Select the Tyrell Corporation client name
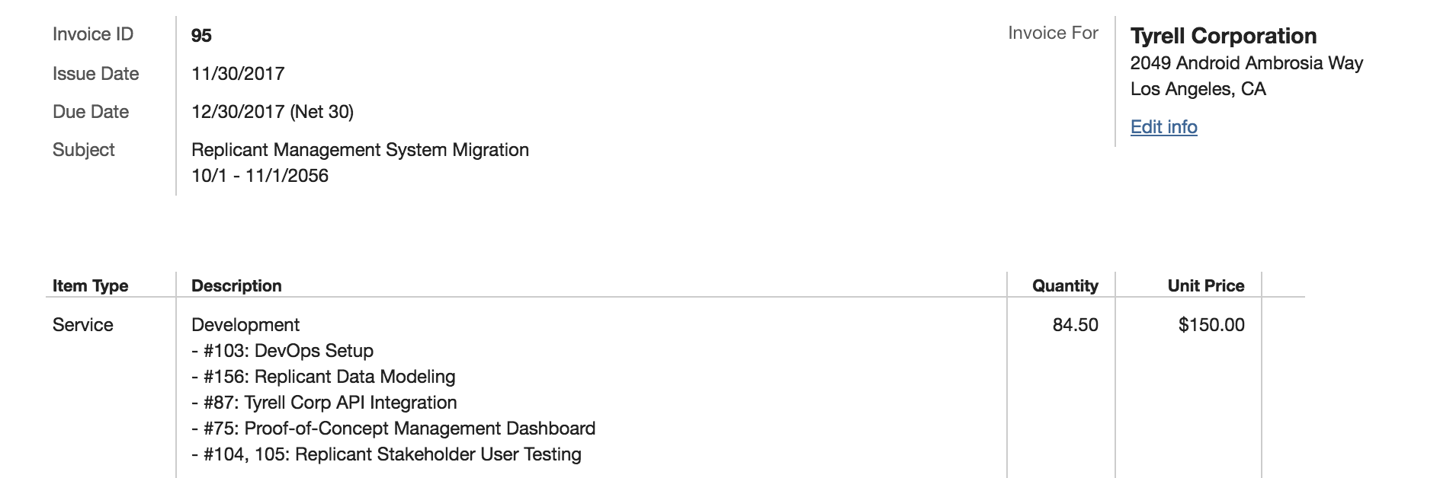Viewport: 1453px width, 478px height. coord(1223,35)
